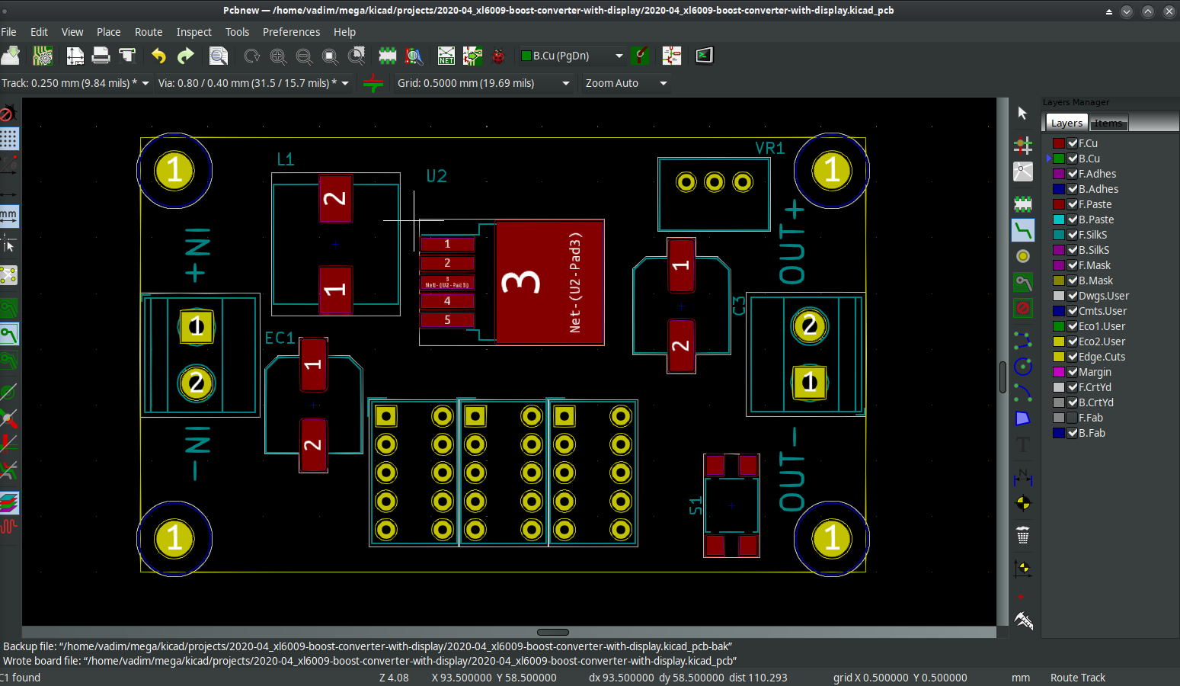Image resolution: width=1180 pixels, height=686 pixels.
Task: Open the Find text icon
Action: pos(219,56)
